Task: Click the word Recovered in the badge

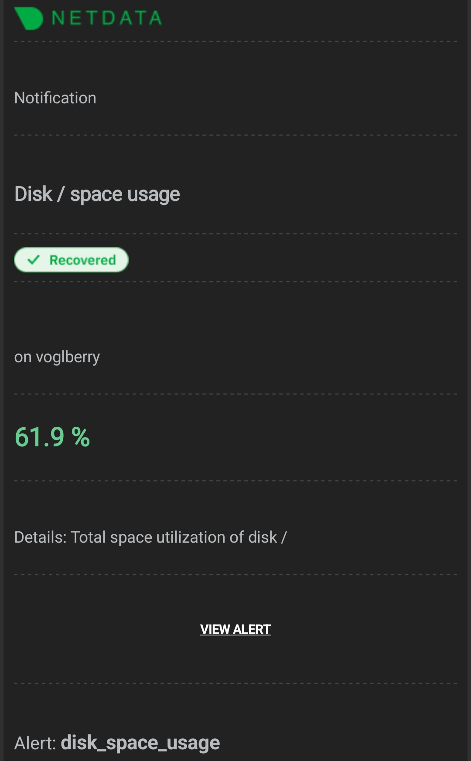Action: point(83,260)
